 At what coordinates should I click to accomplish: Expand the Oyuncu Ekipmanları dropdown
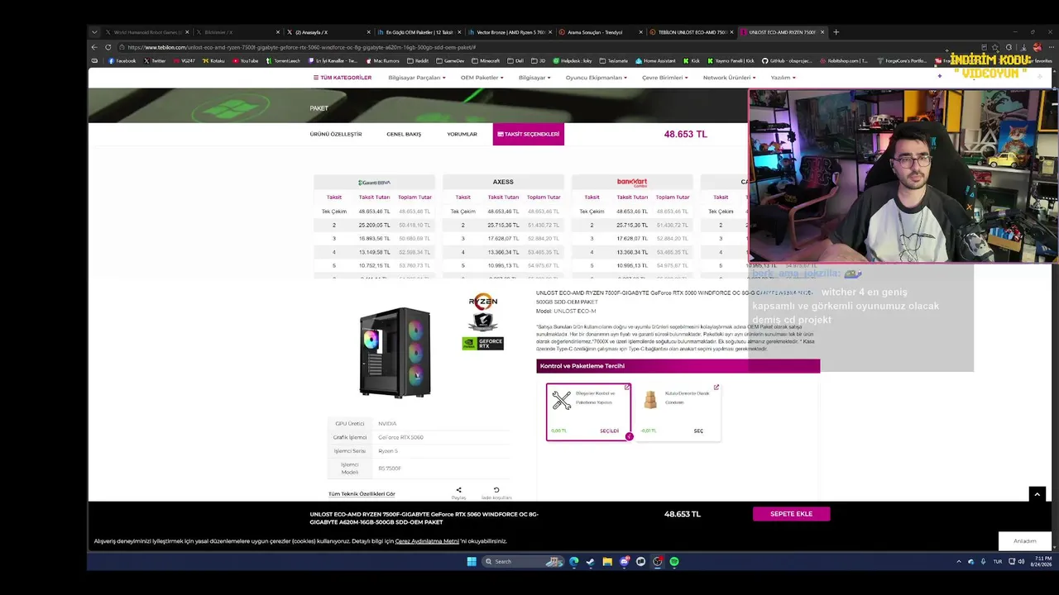point(596,78)
